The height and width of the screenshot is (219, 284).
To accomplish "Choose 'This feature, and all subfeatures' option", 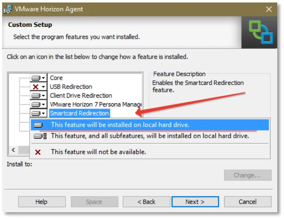I will tap(150, 136).
